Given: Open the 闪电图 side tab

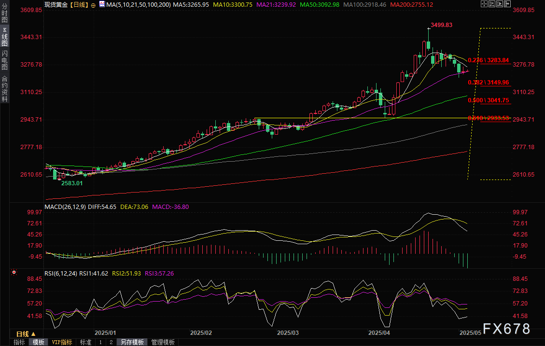Looking at the screenshot, I should pyautogui.click(x=4, y=60).
